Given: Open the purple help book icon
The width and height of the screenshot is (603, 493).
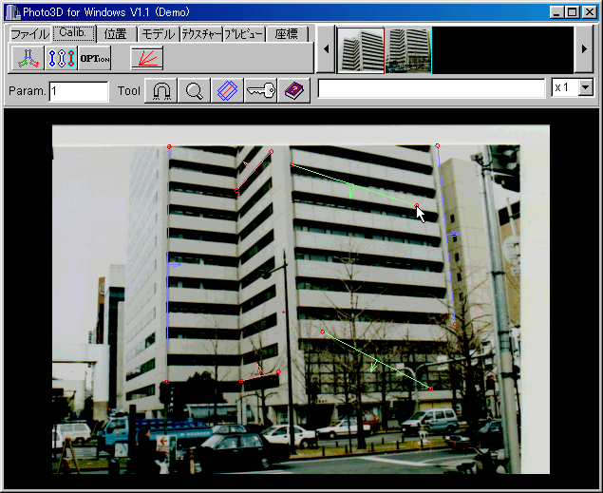Looking at the screenshot, I should (x=293, y=91).
